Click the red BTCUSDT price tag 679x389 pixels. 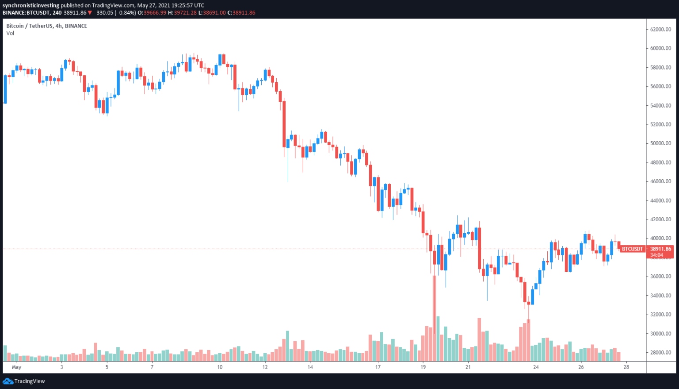pos(632,249)
